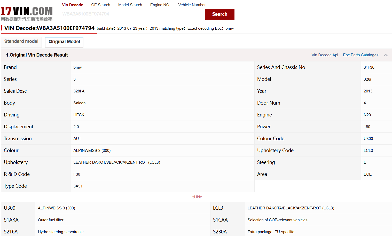Click the Colour Code U300 value
Image resolution: width=392 pixels, height=236 pixels.
(x=368, y=139)
